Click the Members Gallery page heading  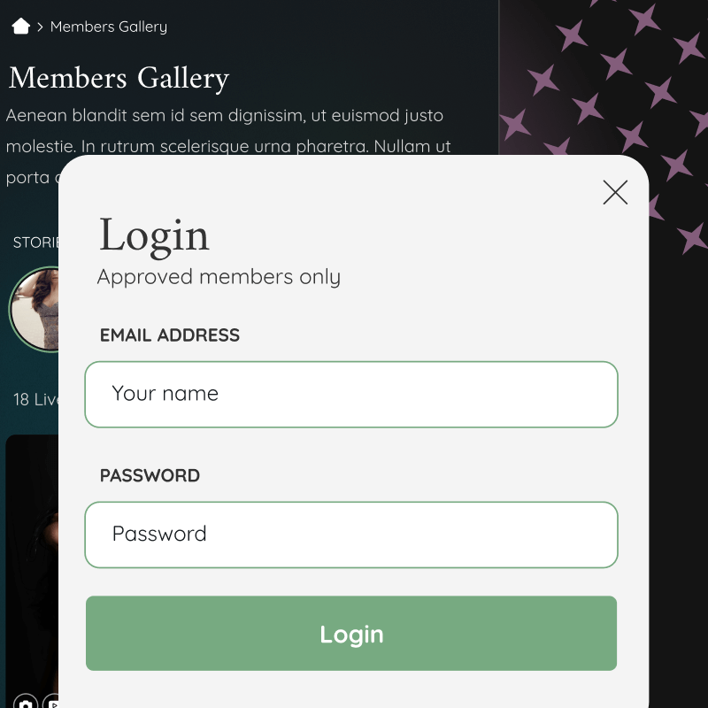(119, 79)
